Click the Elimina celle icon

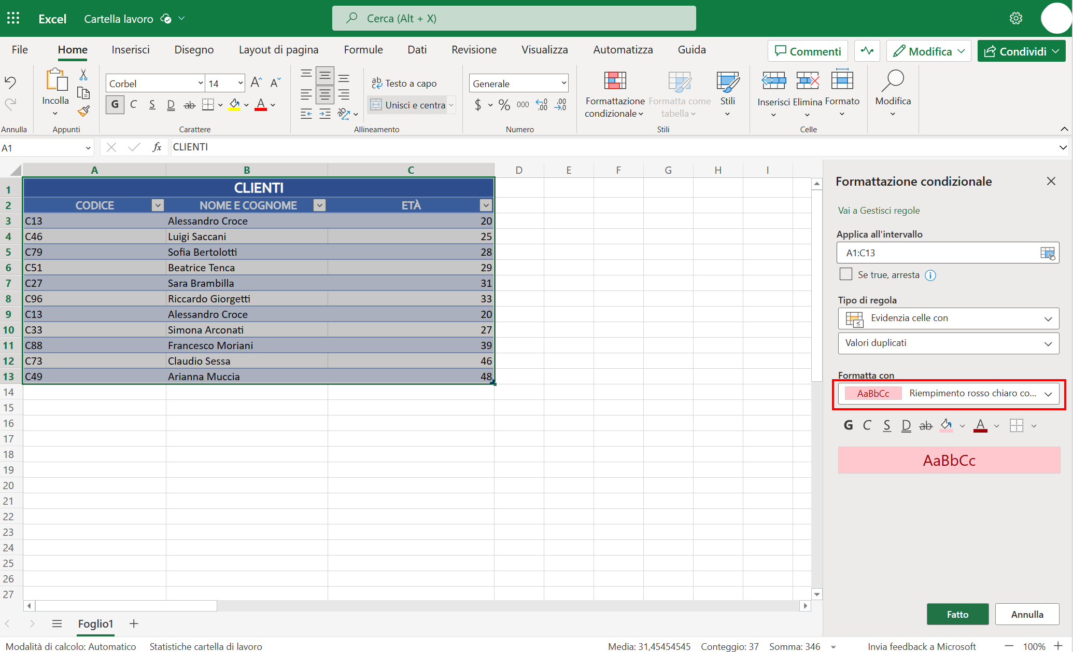click(807, 88)
